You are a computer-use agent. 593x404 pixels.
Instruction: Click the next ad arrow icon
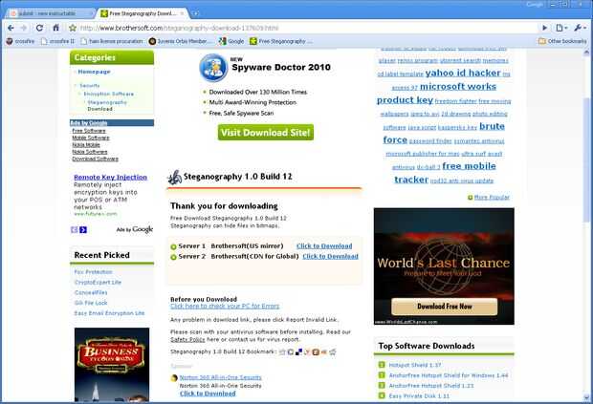coord(83,229)
